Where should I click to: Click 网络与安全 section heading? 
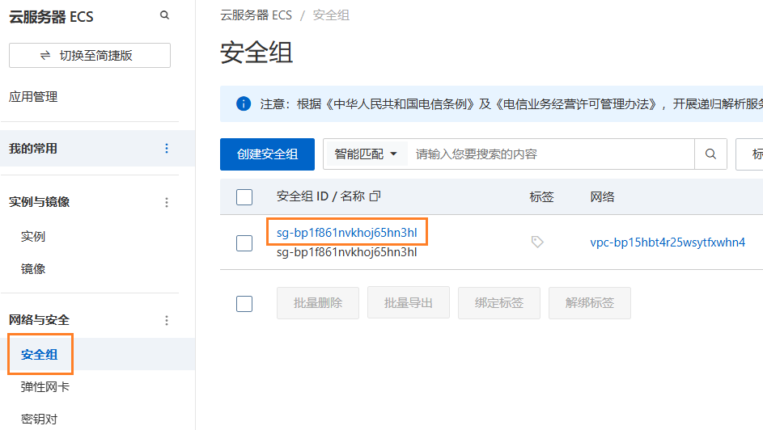click(x=40, y=320)
